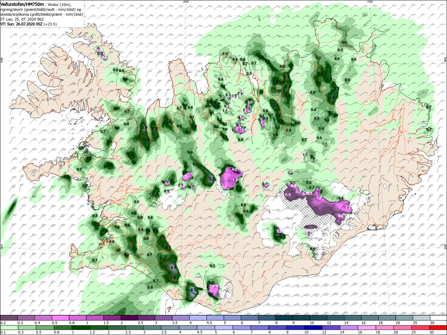The height and width of the screenshot is (335, 447).
Task: Click the '20W' longitude label
Action: click(x=186, y=2)
